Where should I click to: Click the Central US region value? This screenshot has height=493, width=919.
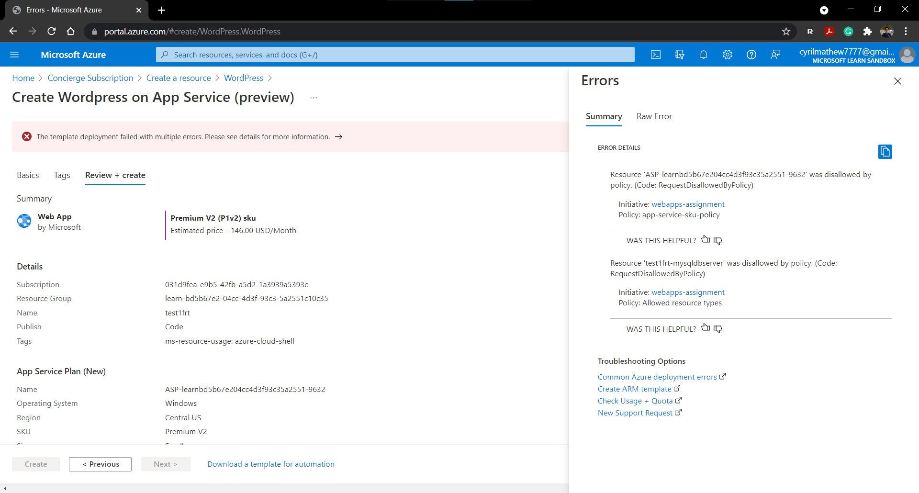[x=183, y=418]
